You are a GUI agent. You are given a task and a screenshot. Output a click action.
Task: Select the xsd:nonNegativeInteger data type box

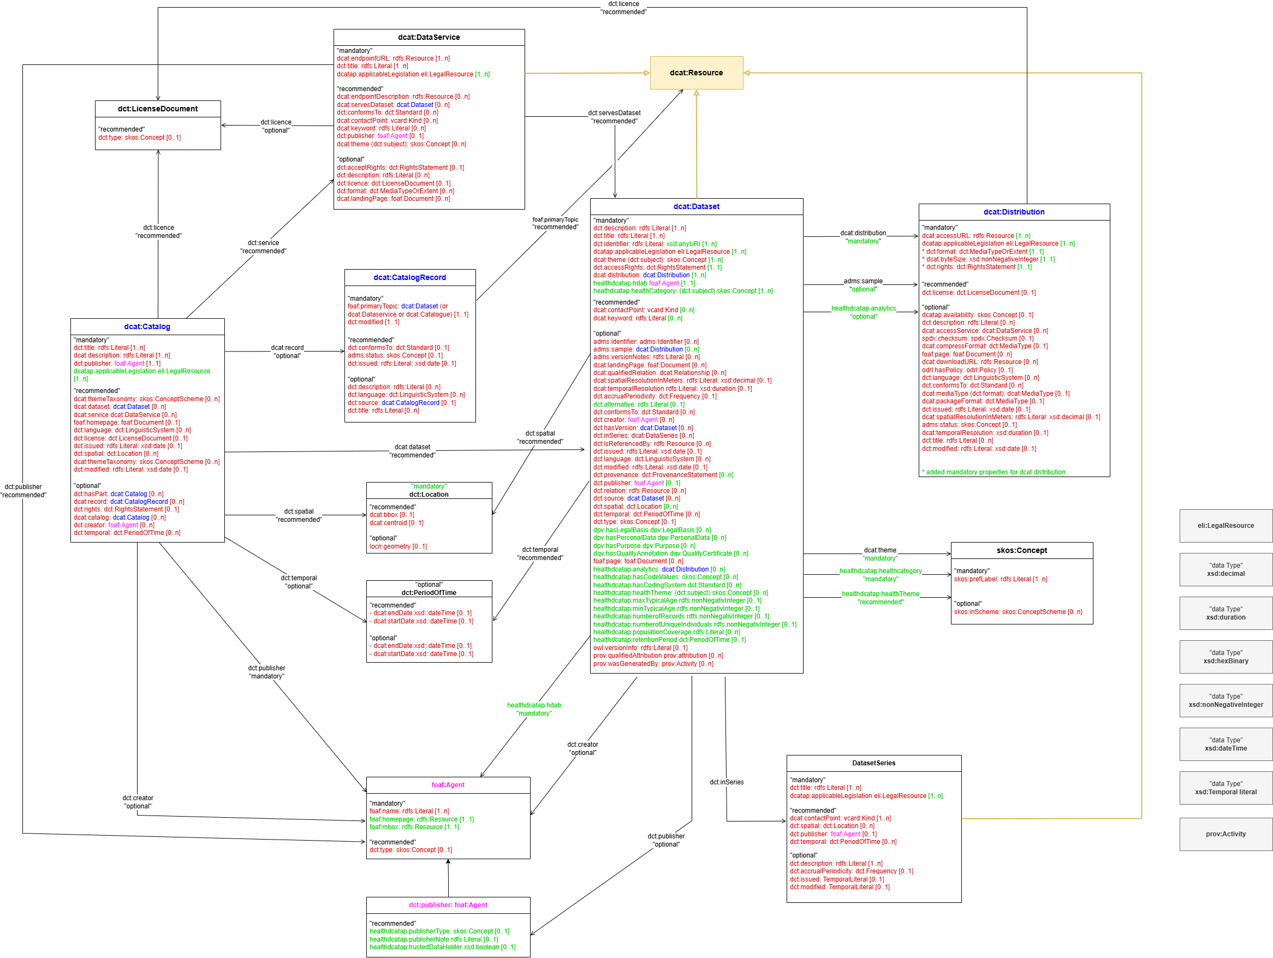[x=1226, y=701]
